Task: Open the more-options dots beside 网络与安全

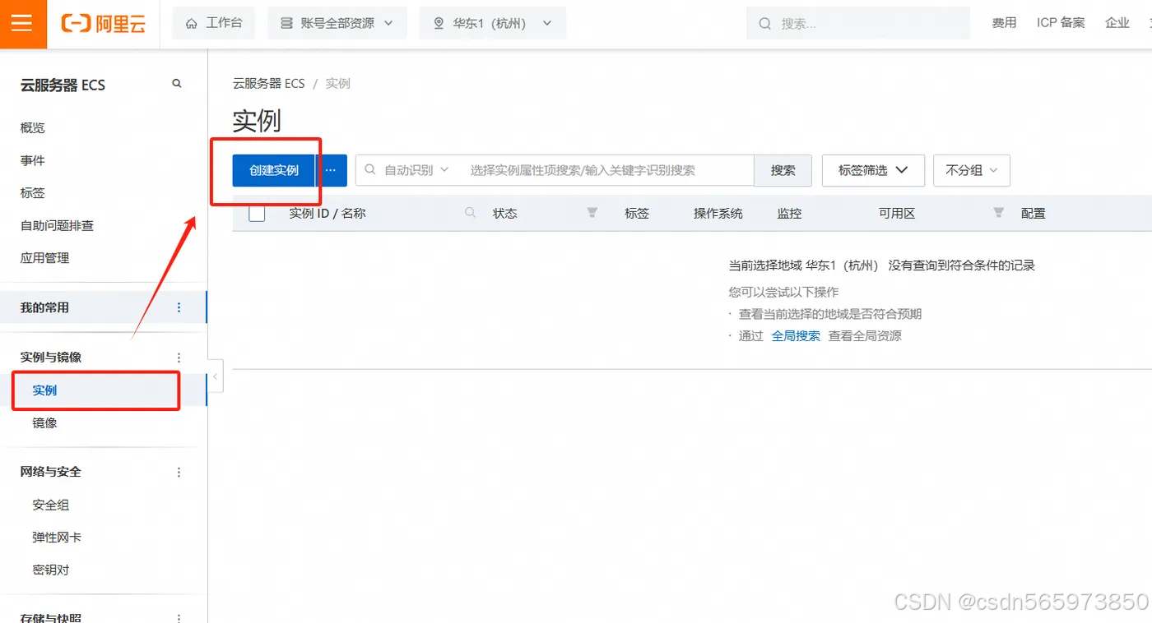Action: [x=179, y=472]
